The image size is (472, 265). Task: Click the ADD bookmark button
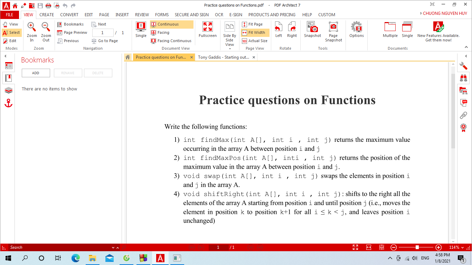[36, 73]
